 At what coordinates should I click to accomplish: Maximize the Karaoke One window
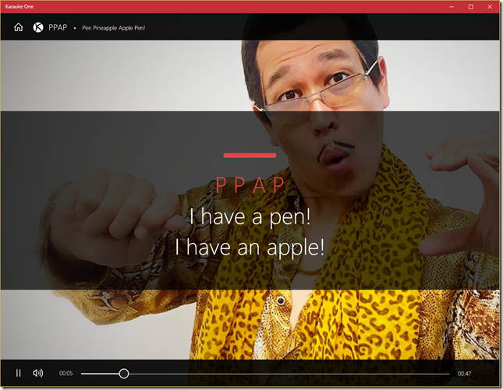coord(470,6)
